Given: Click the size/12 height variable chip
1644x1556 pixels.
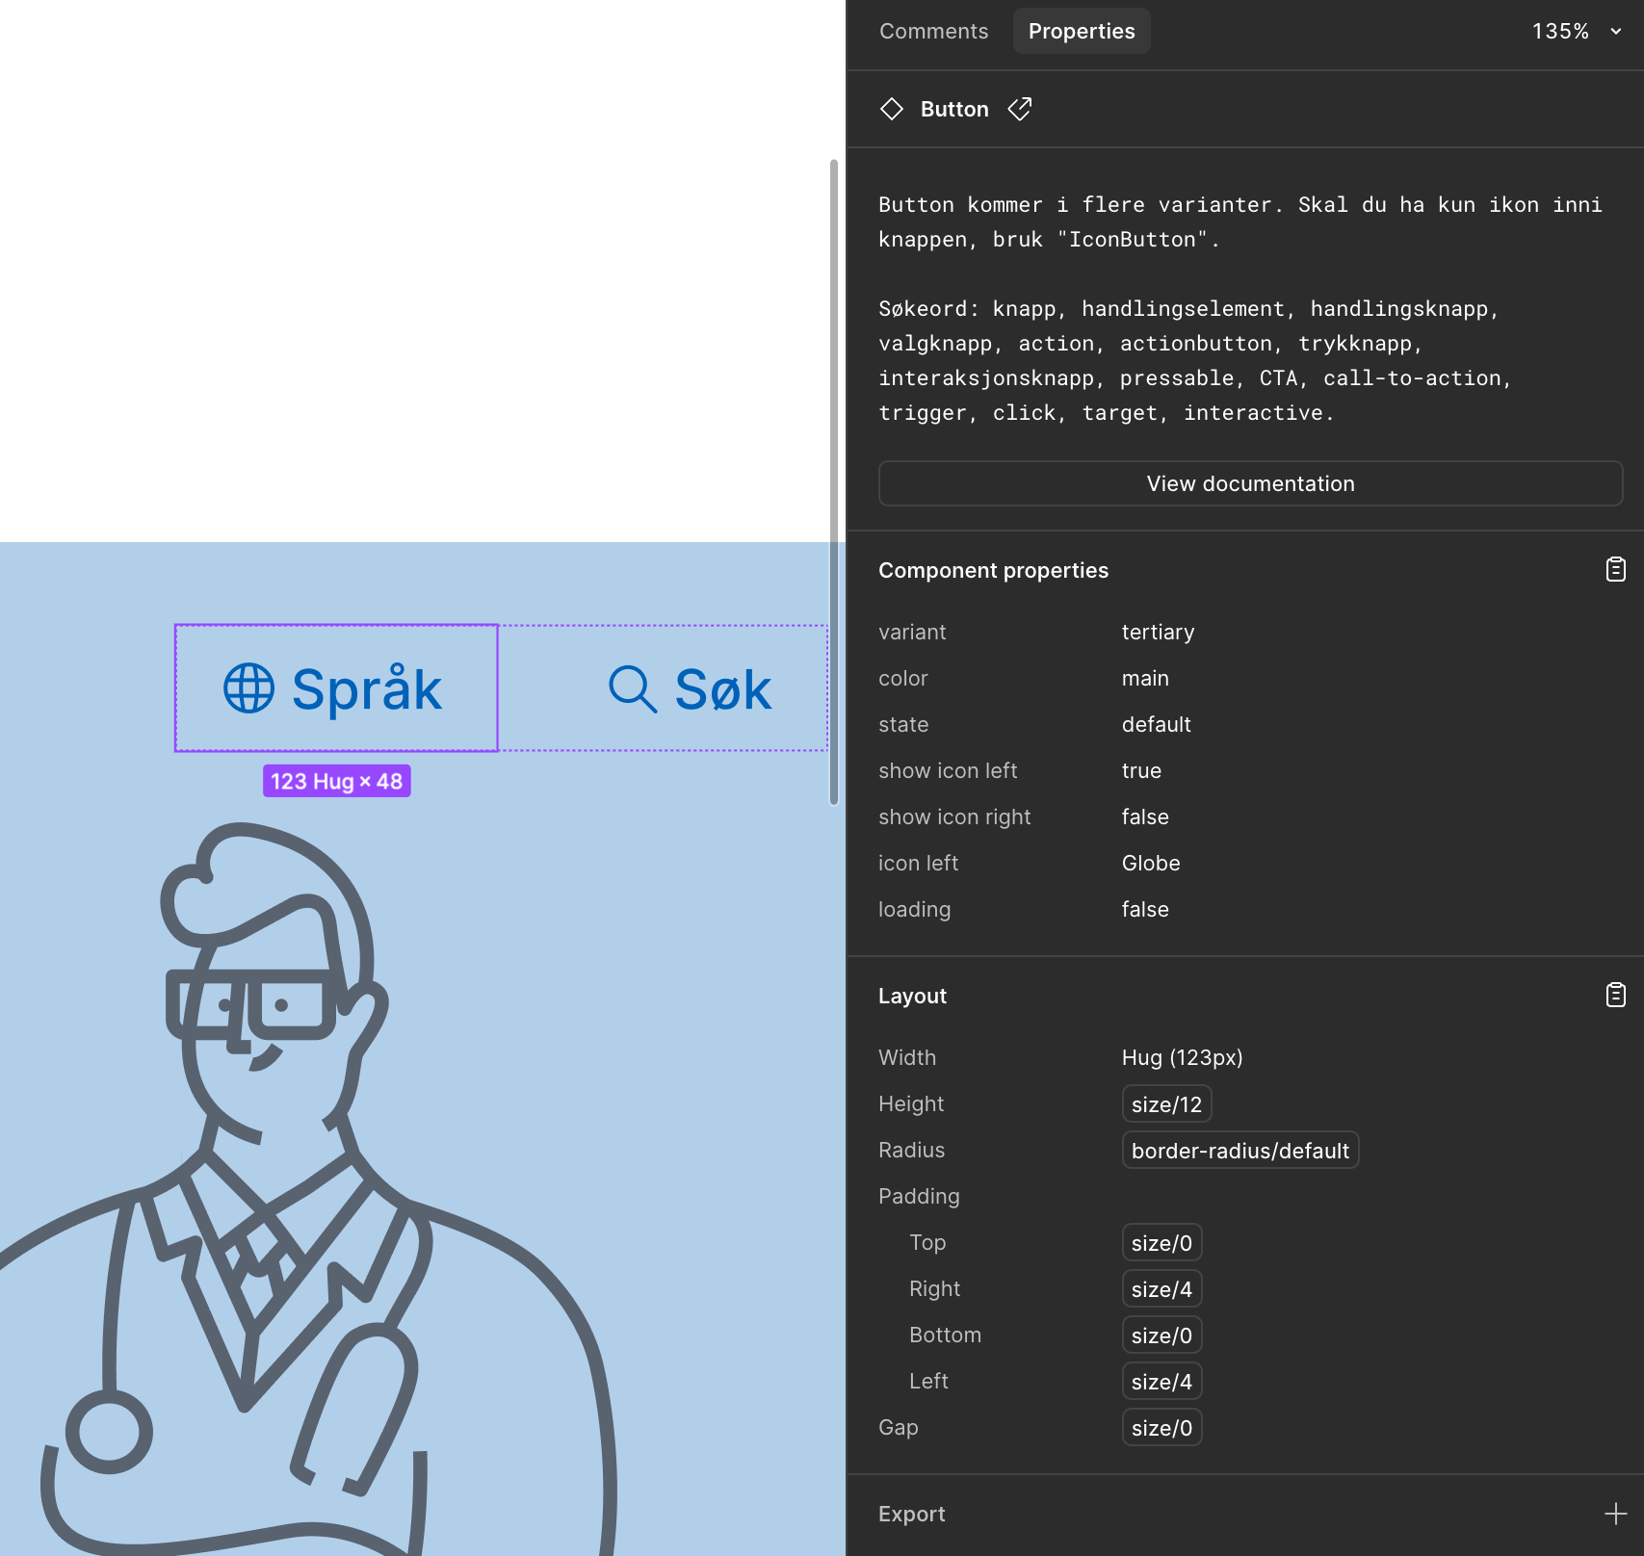Looking at the screenshot, I should (1165, 1104).
